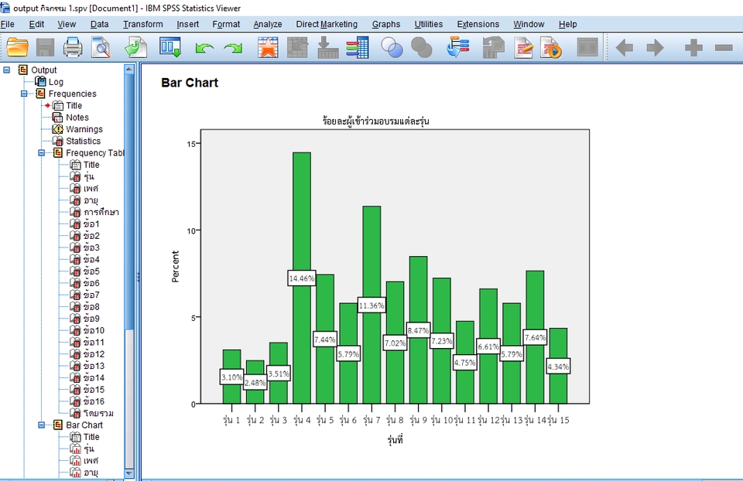Open Print Preview from the toolbar
The image size is (743, 481).
(101, 47)
